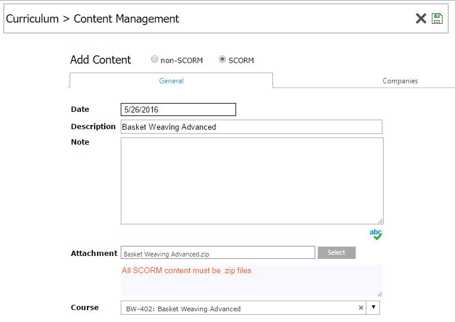Click into the Description field
The height and width of the screenshot is (322, 455).
[x=252, y=127]
